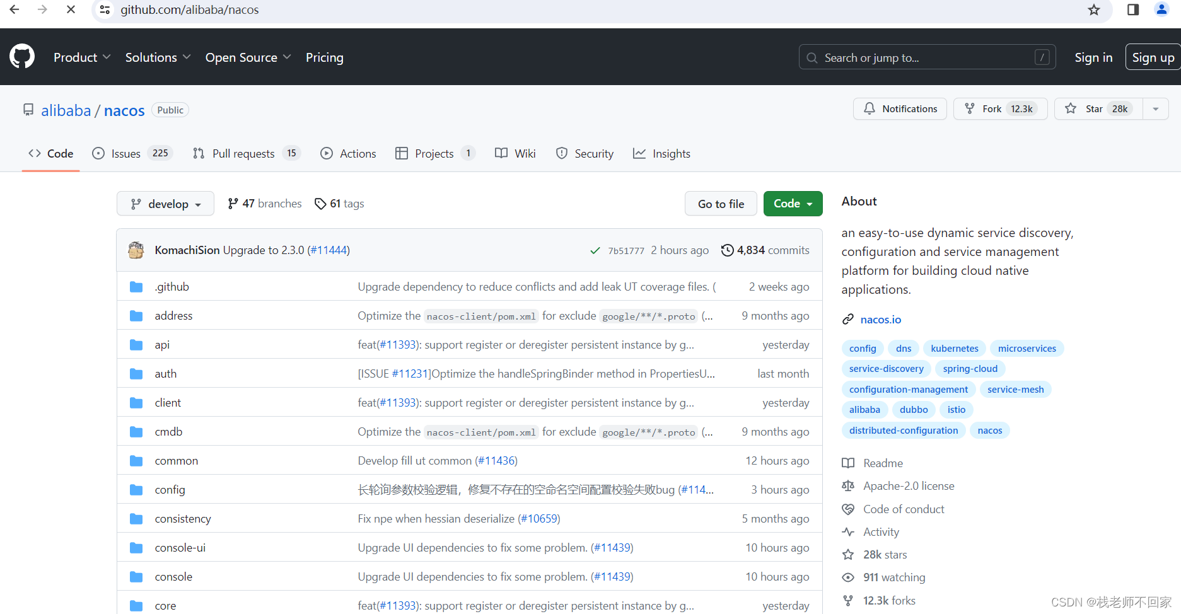
Task: Click Sign in
Action: pos(1093,57)
